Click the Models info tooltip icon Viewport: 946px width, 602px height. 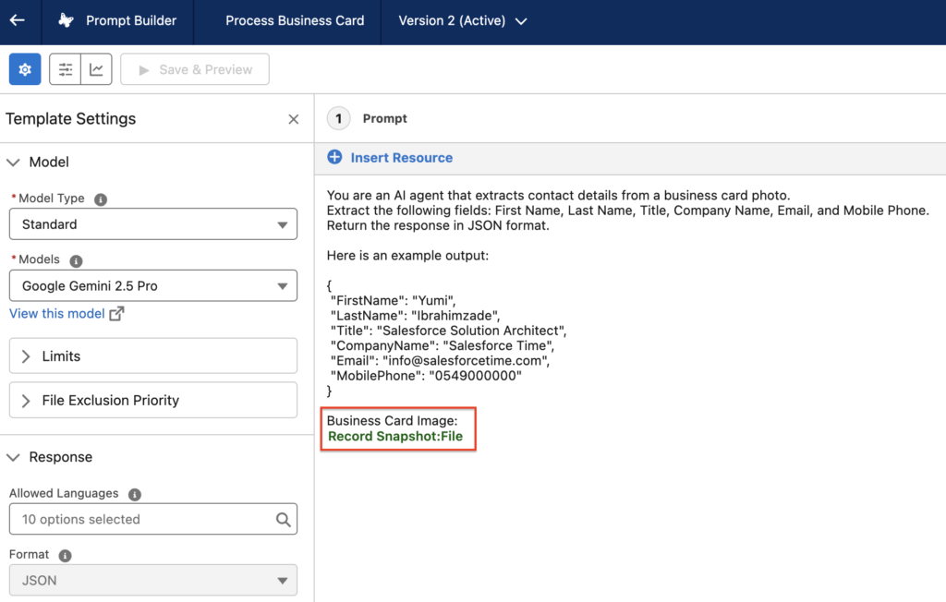(77, 260)
